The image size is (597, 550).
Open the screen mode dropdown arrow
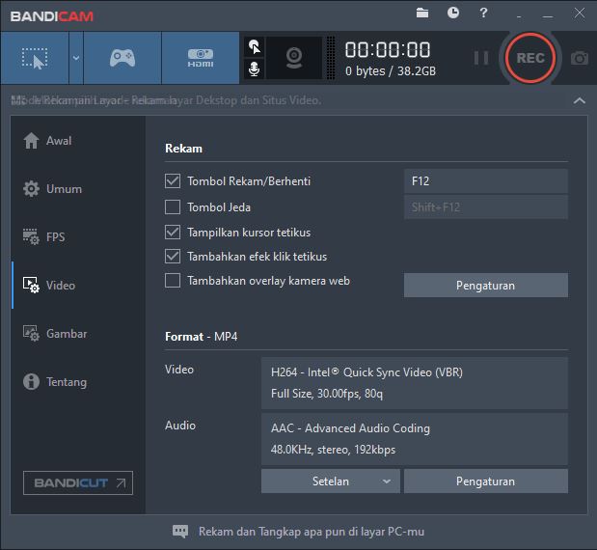[x=76, y=58]
